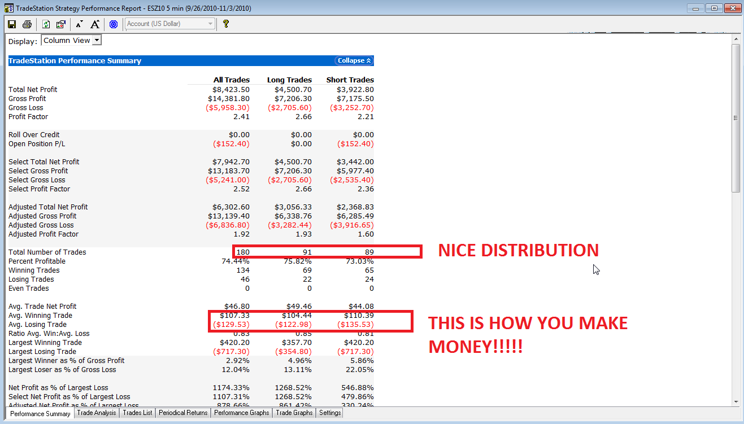Screen dimensions: 744x424
Task: Open the Account (US Dollar) dropdown
Action: (170, 24)
